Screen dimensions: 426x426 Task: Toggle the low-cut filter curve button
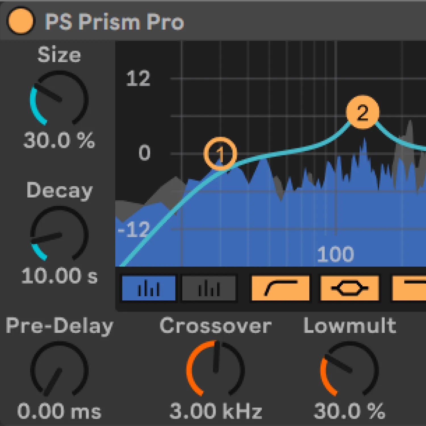(x=280, y=288)
